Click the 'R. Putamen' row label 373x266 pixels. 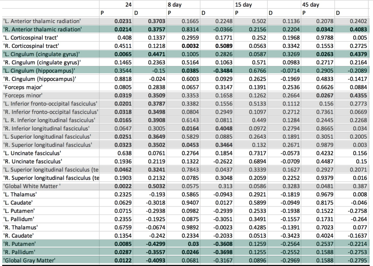click(19, 244)
